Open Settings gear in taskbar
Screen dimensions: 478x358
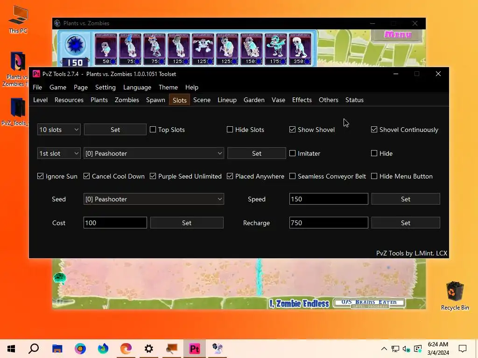149,349
